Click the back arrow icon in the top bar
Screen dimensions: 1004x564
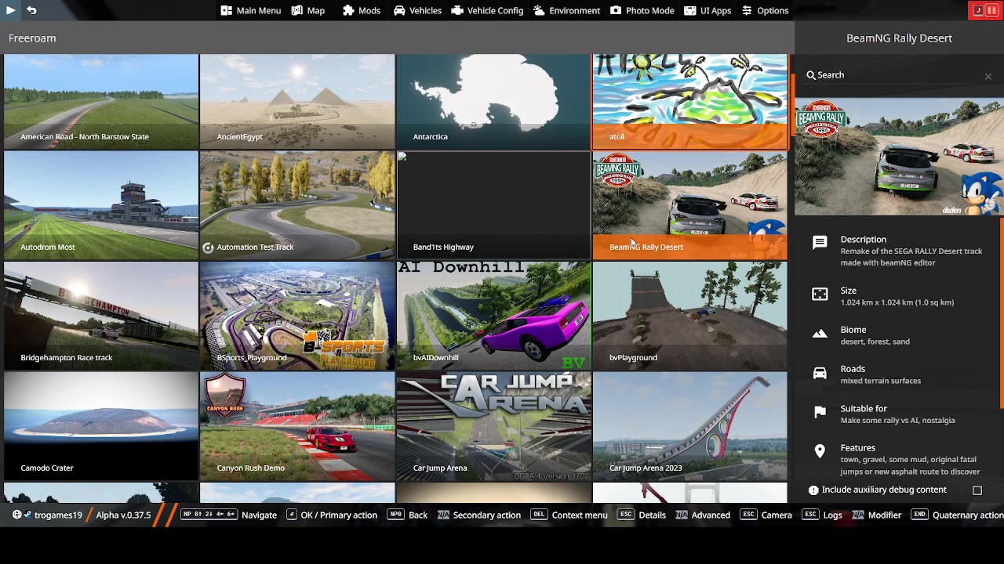coord(31,10)
